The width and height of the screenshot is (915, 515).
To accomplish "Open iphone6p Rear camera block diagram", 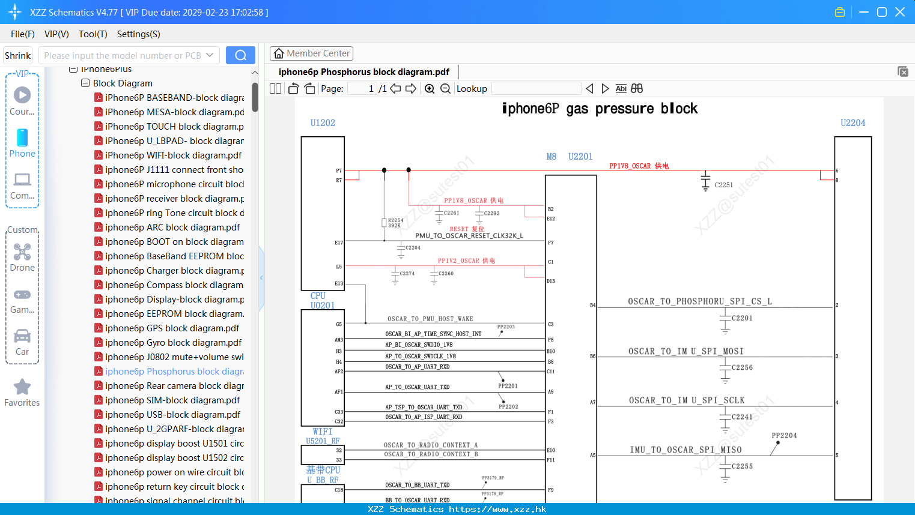I will coord(169,386).
